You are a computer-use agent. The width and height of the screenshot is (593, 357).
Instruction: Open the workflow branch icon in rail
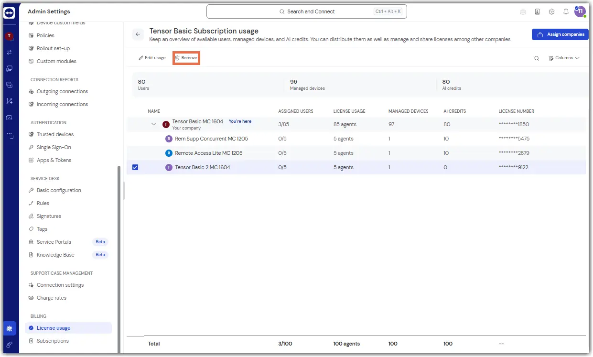[9, 101]
